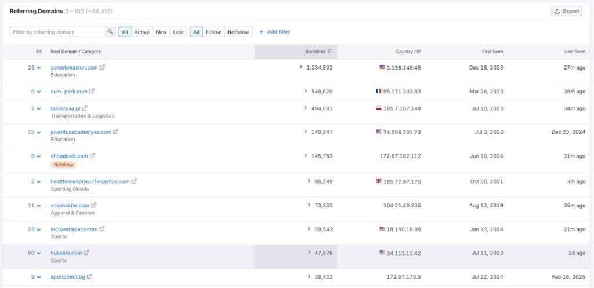Screen dimensions: 594x288
Task: Click the Apparel & Fashion category text
Action: 73,213
